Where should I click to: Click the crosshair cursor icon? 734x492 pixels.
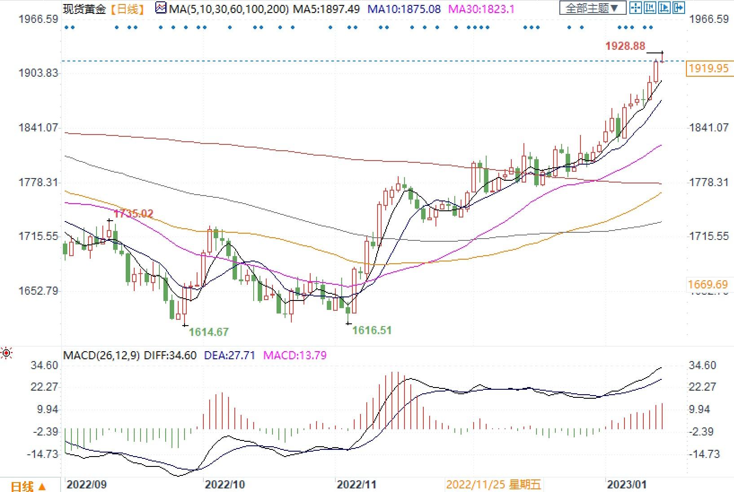[x=635, y=8]
